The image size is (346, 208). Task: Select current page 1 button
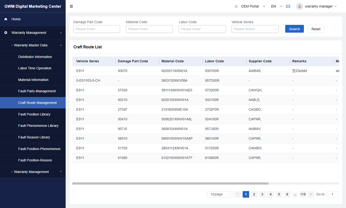pyautogui.click(x=246, y=194)
